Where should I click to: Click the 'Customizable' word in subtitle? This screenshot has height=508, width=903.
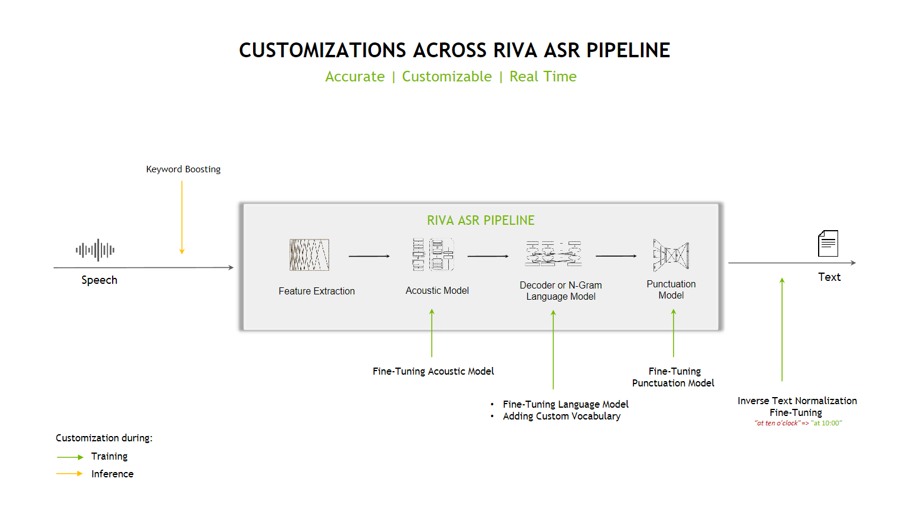[x=446, y=77]
